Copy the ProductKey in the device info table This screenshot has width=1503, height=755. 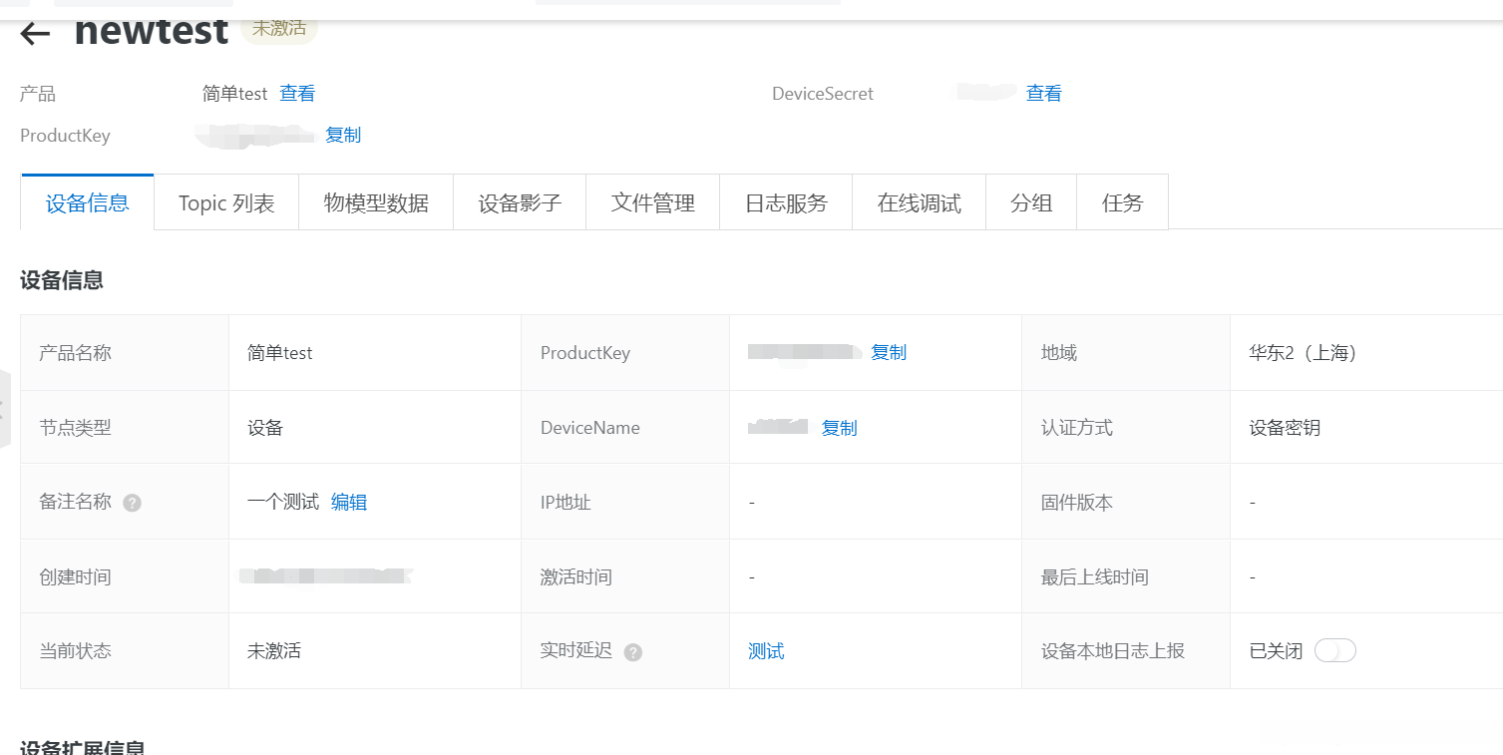click(x=889, y=353)
